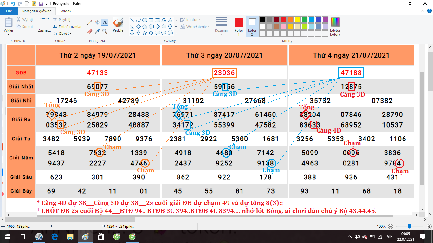Select the Pencil tool
This screenshot has height=243, width=433.
pyautogui.click(x=90, y=22)
